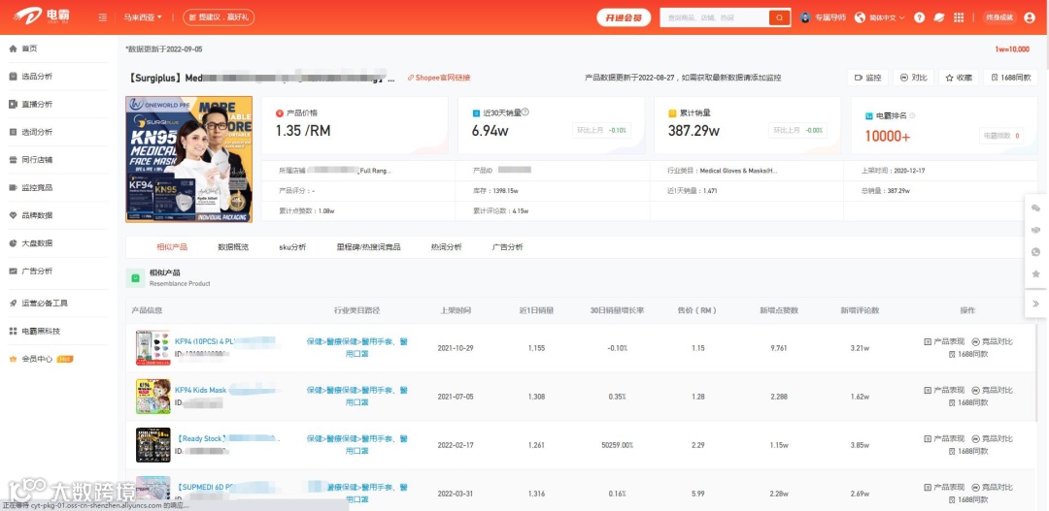Click the 提建议，赢好礼 feedback button
This screenshot has height=511, width=1049.
(x=219, y=17)
